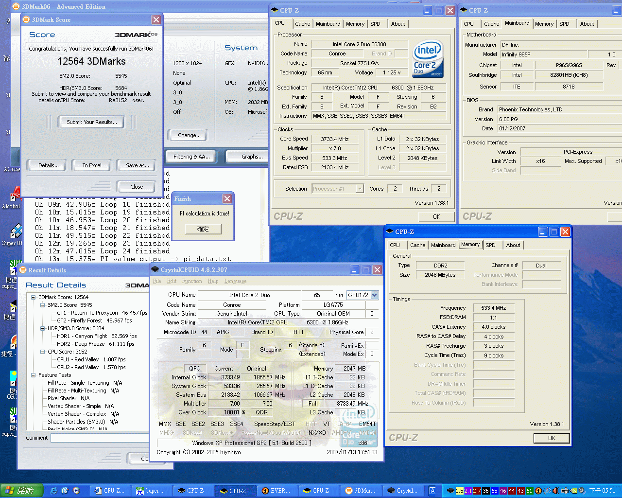Click the media player quick launch icon
The height and width of the screenshot is (498, 622).
[76, 491]
